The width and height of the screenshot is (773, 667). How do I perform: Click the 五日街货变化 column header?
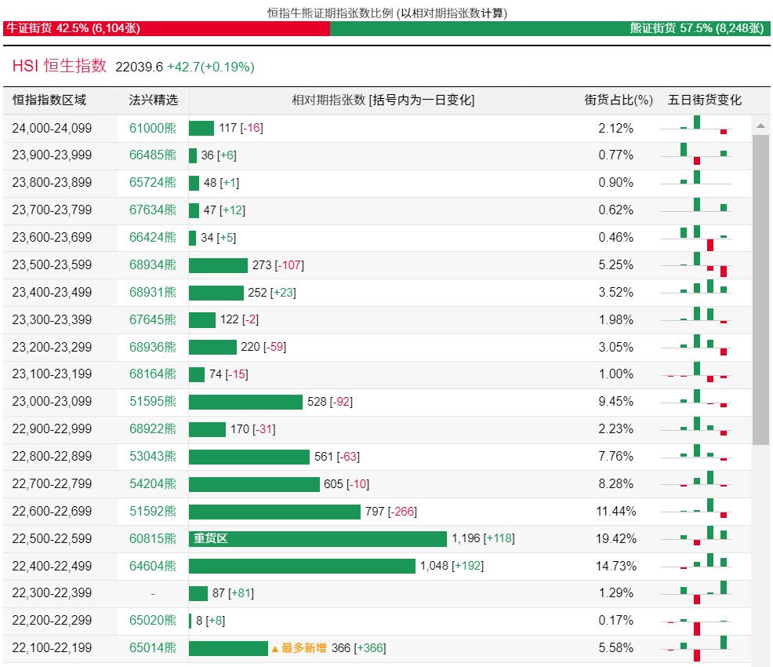tap(705, 100)
